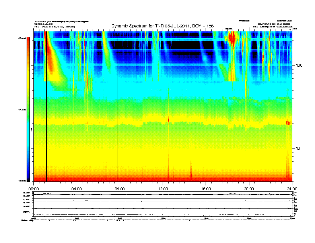
Task: Click the large red burst near 18:30 at top
Action: (232, 39)
